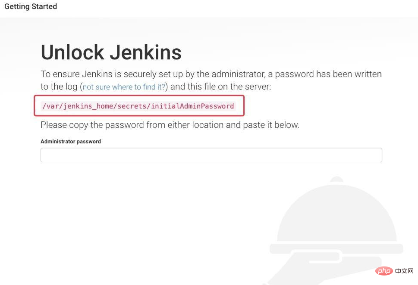Click the cloche dome of the watermark
Image resolution: width=418 pixels, height=285 pixels.
337,213
